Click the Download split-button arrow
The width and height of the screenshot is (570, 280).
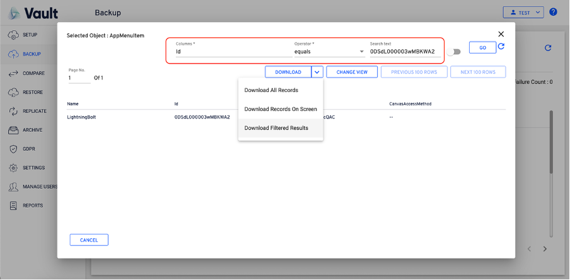click(317, 72)
